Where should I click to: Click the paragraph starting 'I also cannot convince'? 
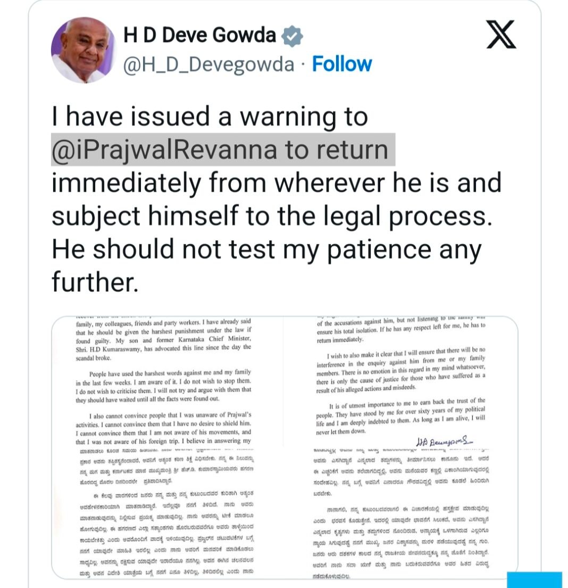pyautogui.click(x=163, y=428)
